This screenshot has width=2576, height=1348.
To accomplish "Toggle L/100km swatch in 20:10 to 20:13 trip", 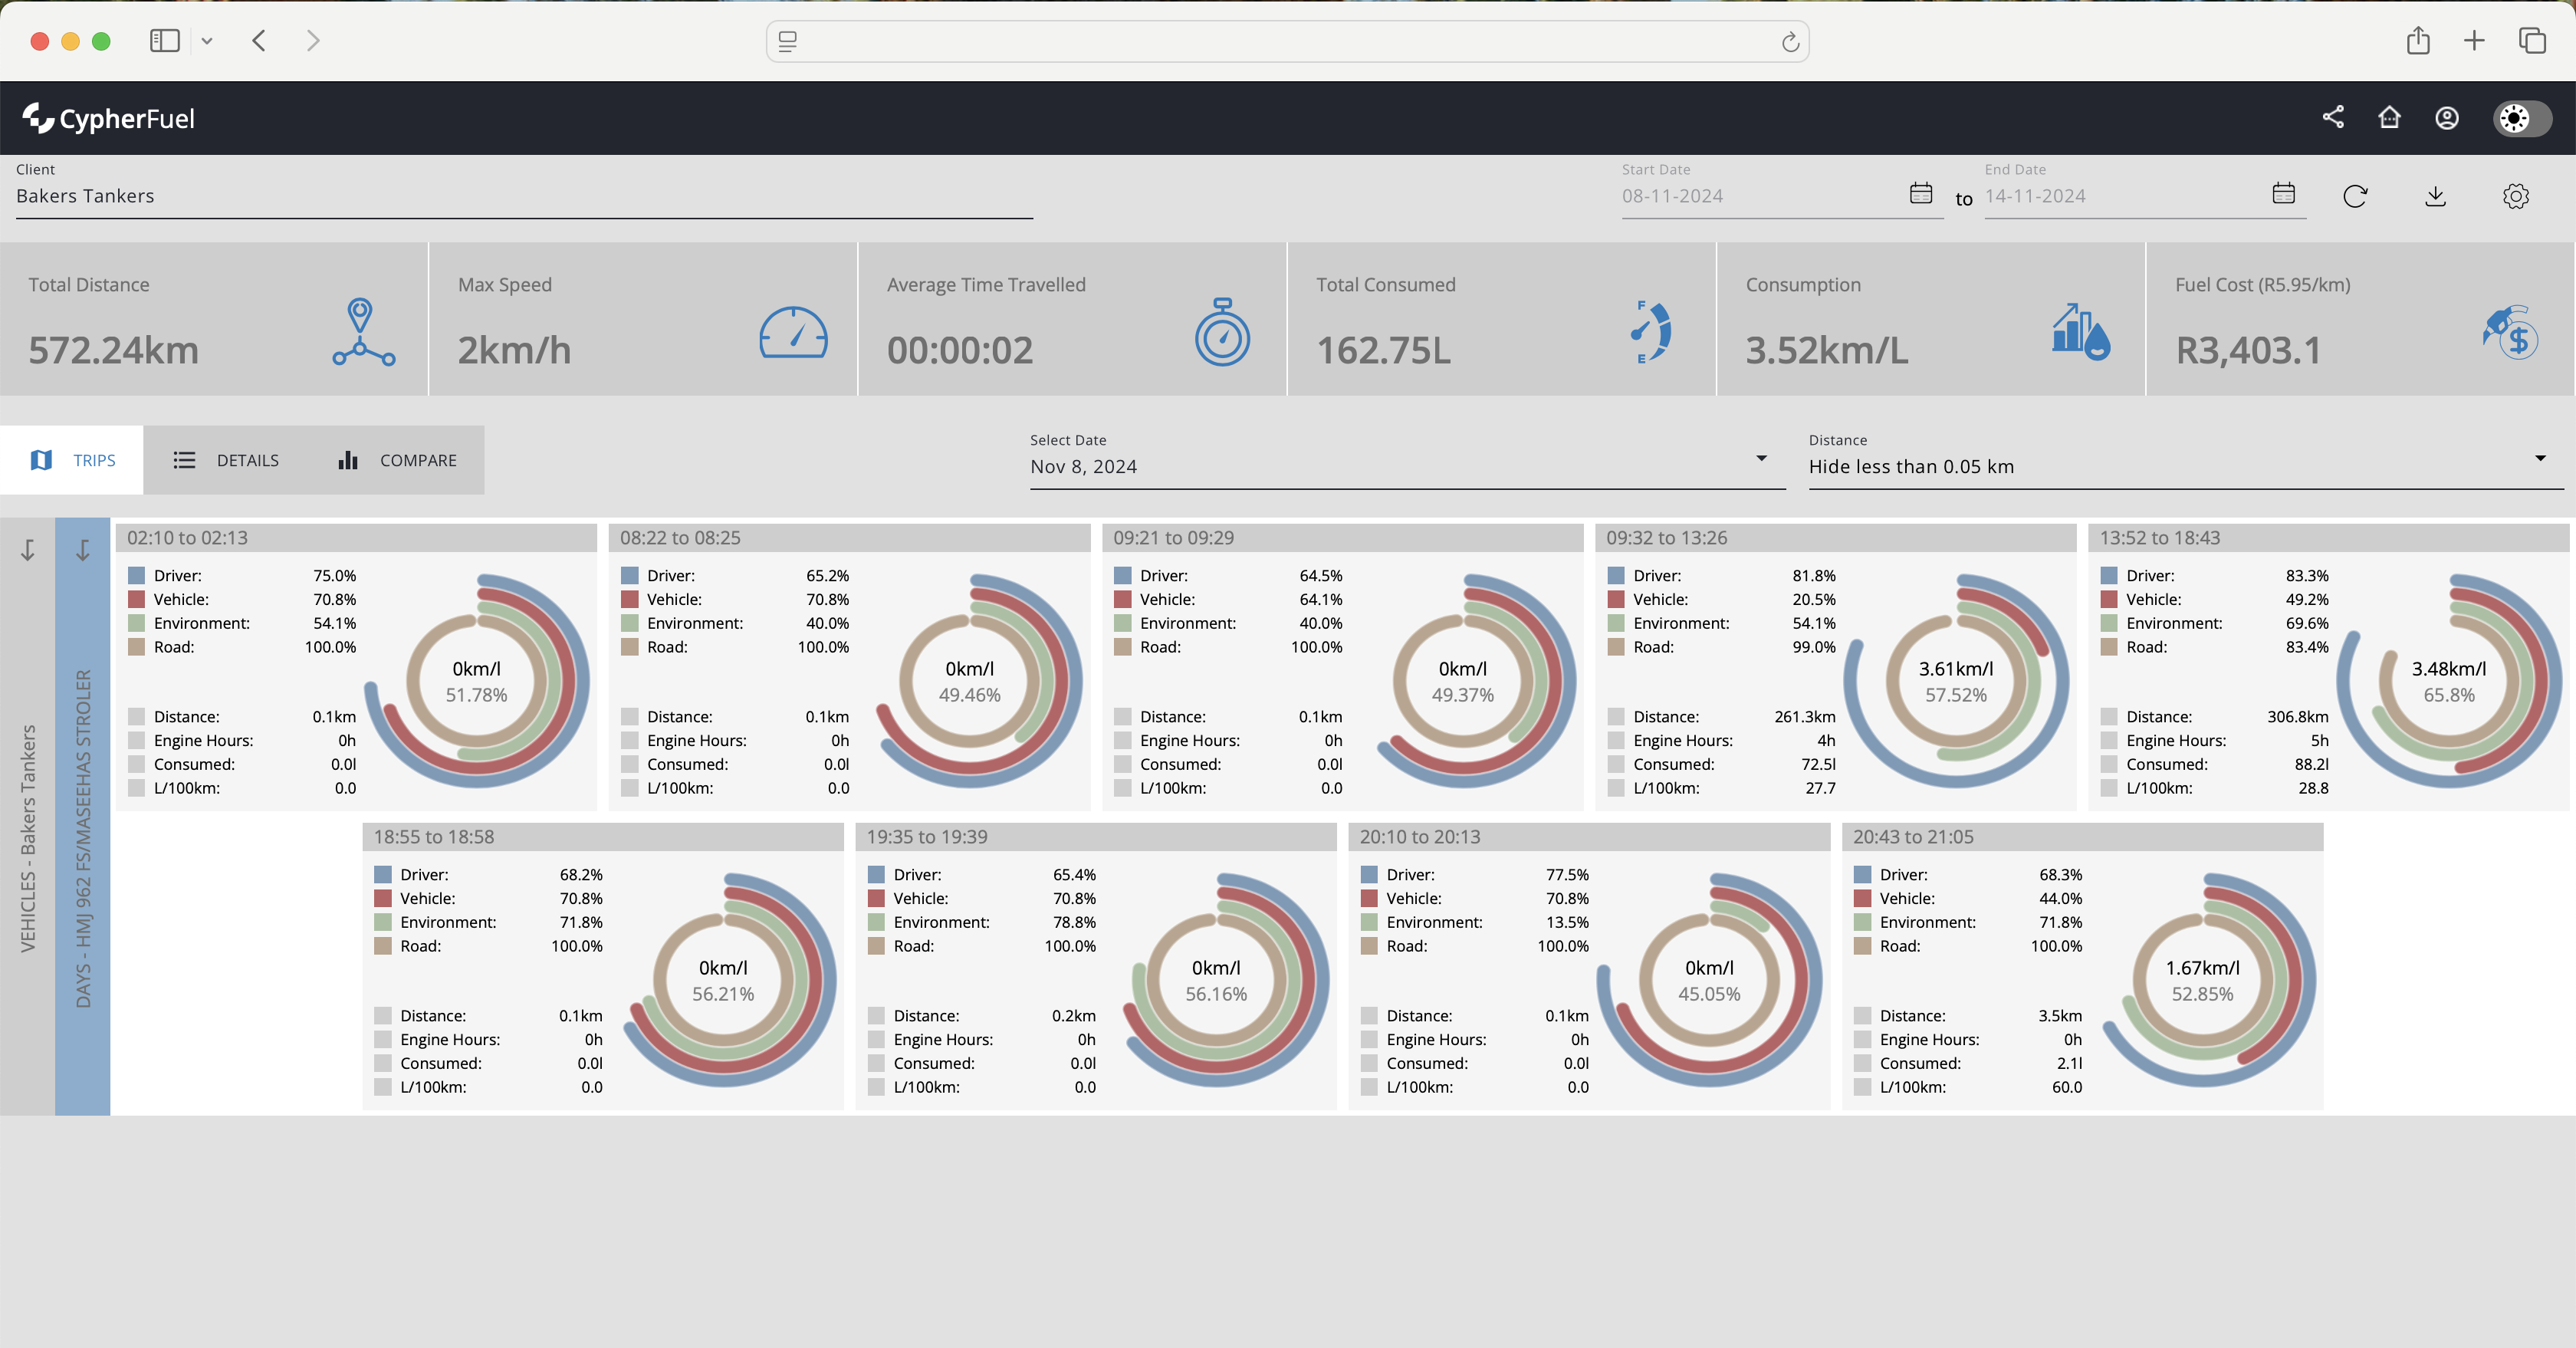I will click(x=1368, y=1088).
